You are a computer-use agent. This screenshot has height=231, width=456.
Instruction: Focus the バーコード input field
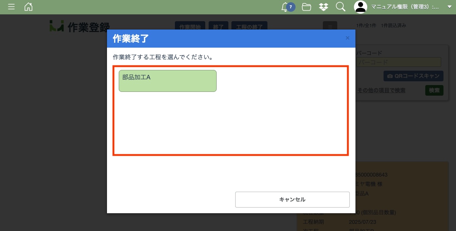coord(398,62)
